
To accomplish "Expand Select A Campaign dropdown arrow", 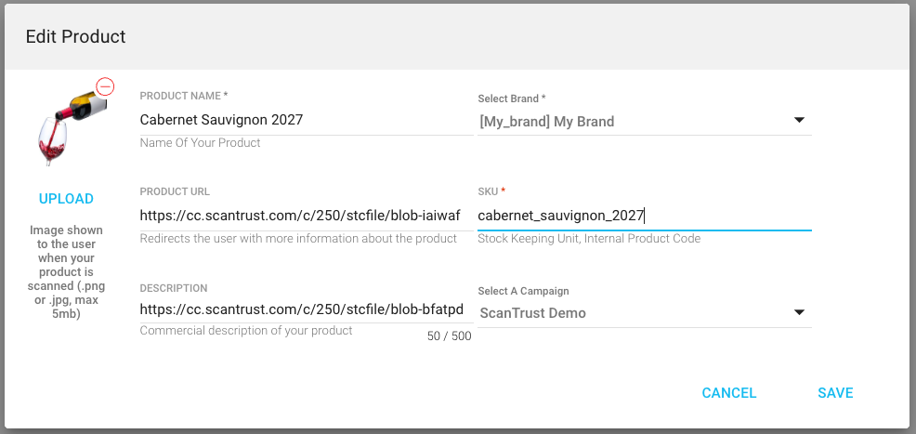I will [799, 312].
